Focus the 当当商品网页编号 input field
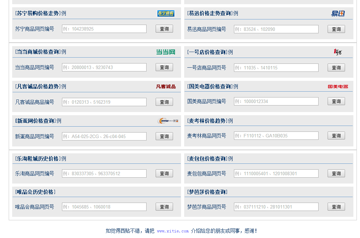 tap(104, 67)
